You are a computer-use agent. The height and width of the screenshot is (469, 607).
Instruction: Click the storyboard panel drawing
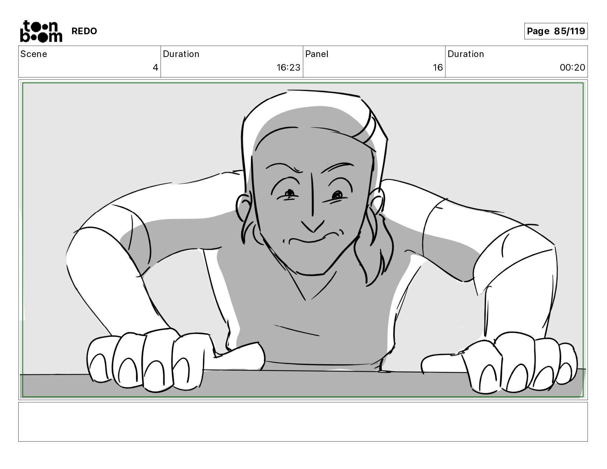303,240
